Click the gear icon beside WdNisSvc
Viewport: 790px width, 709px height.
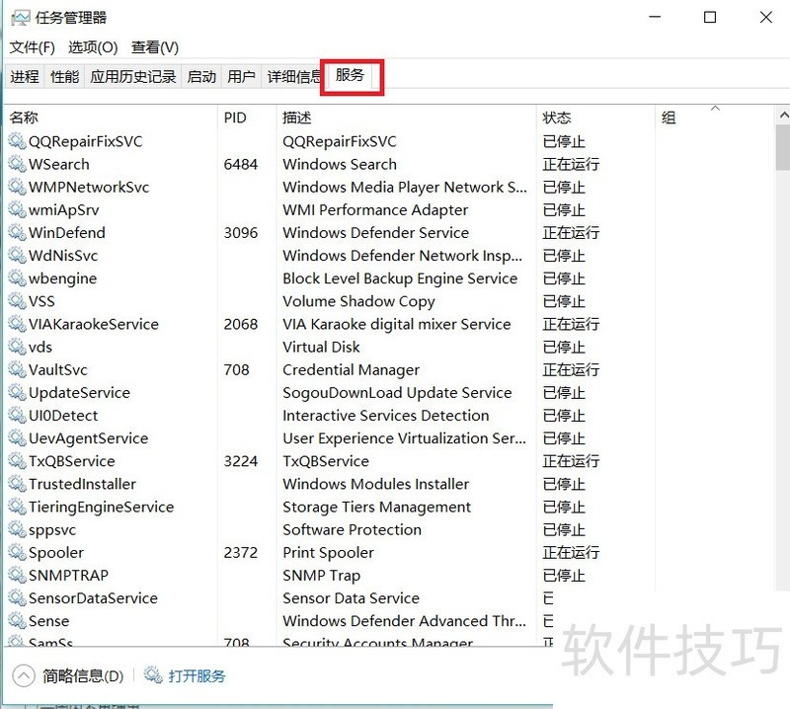[17, 256]
